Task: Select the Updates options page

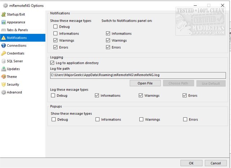Action: [x=23, y=69]
